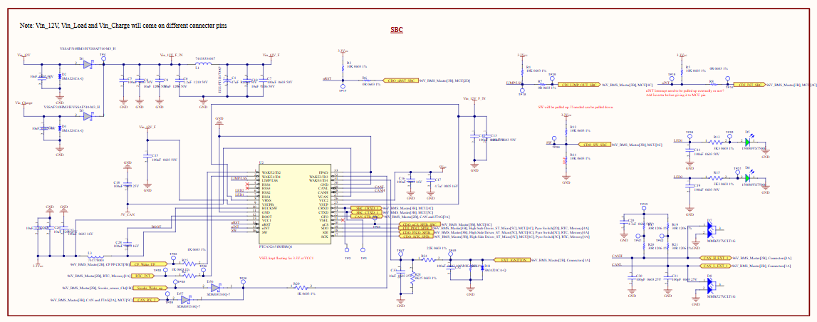
Task: Click the CDO_nRST_SBC port
Action: point(400,80)
